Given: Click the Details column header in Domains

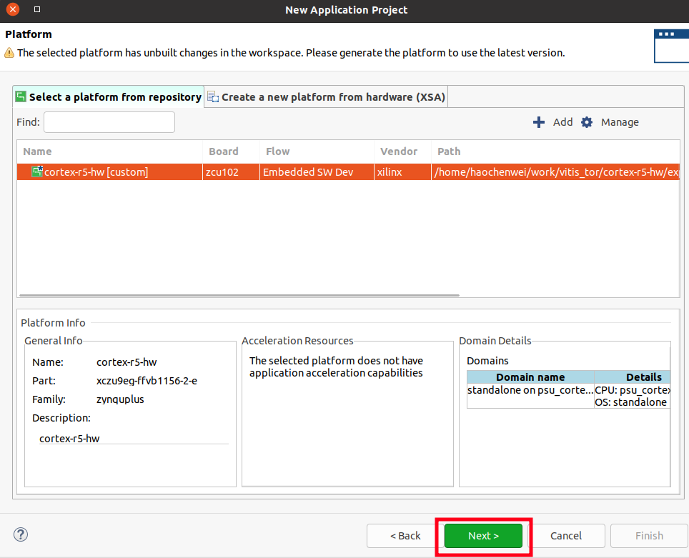Looking at the screenshot, I should [x=633, y=377].
